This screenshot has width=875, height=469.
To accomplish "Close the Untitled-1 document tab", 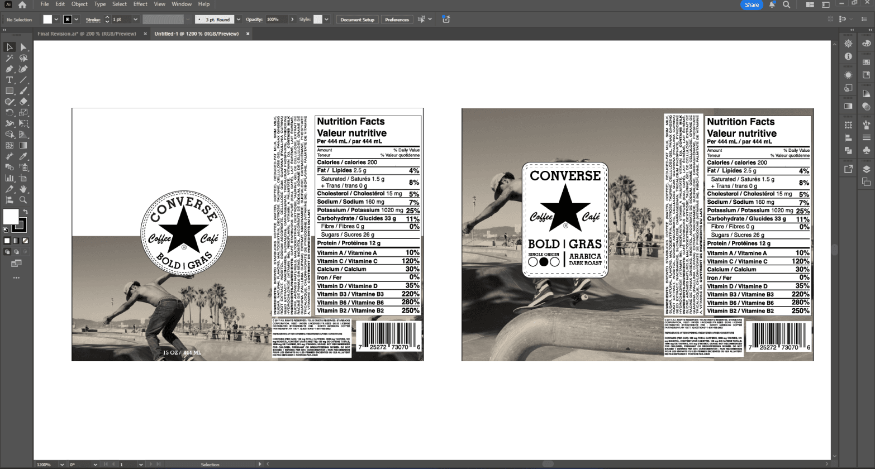I will (x=248, y=34).
